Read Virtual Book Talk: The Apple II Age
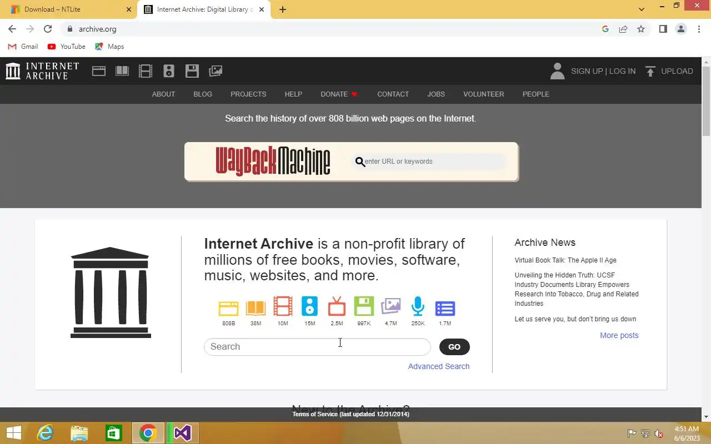This screenshot has height=444, width=711. 565,260
